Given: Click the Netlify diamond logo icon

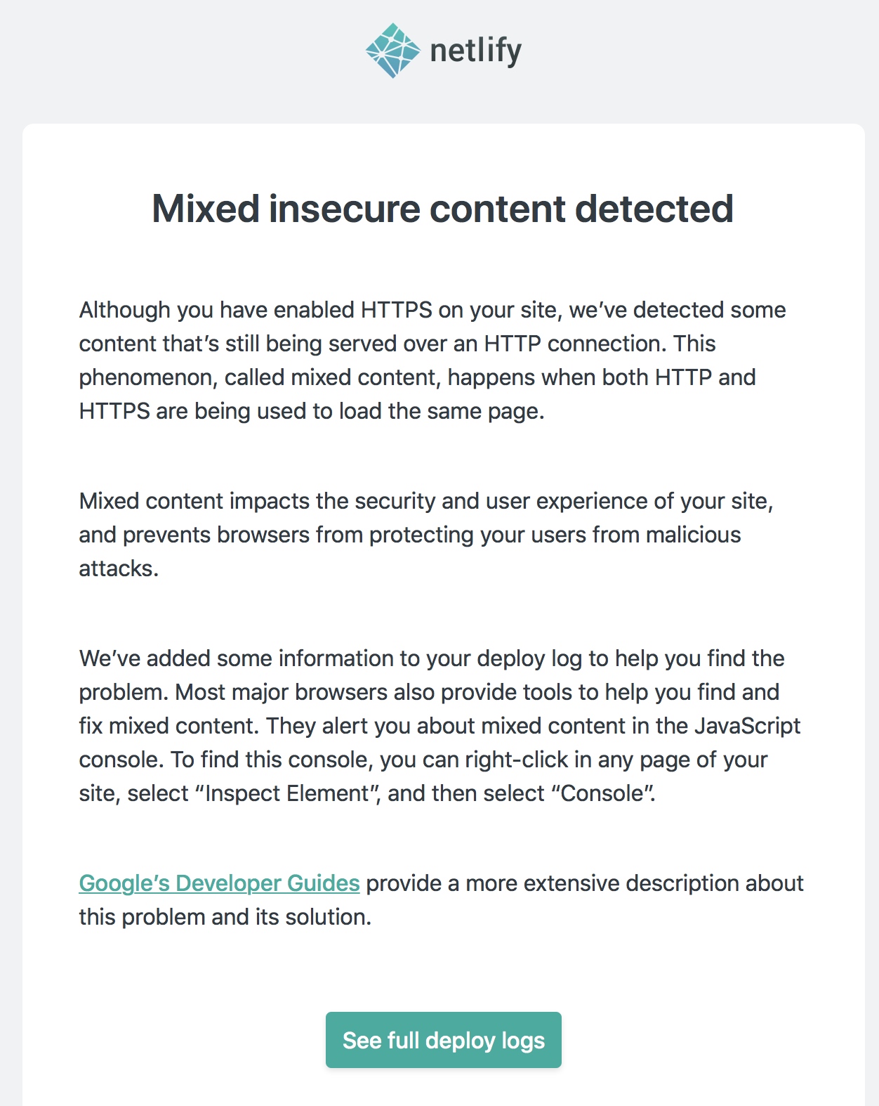Looking at the screenshot, I should [392, 51].
